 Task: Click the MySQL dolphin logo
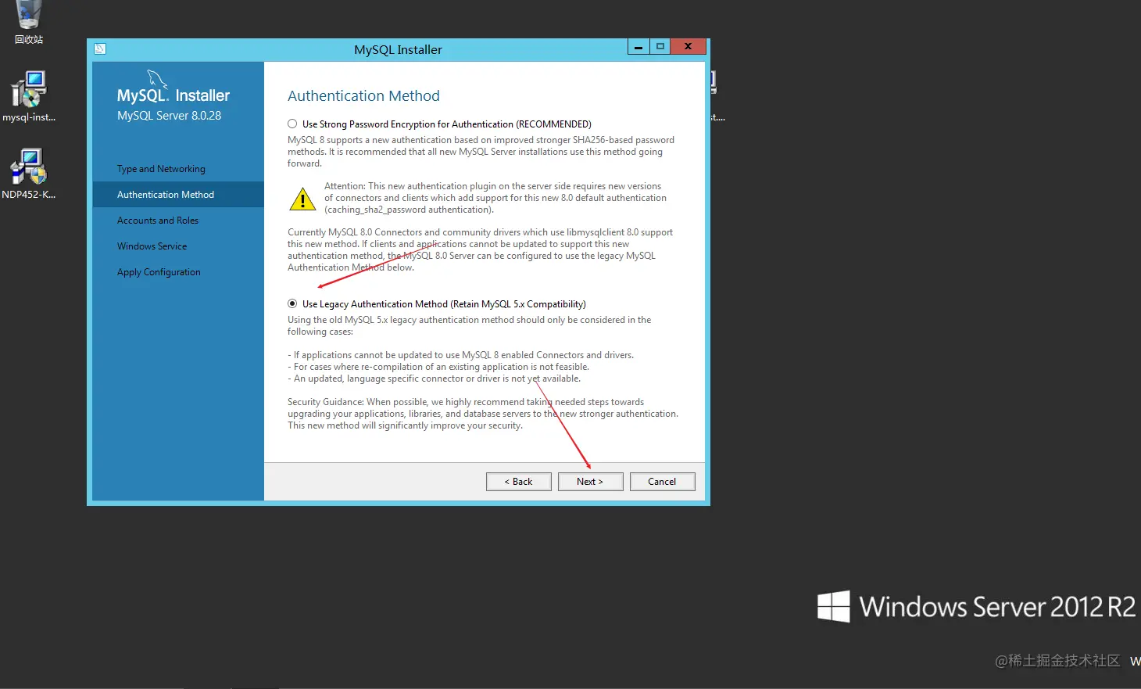[156, 79]
